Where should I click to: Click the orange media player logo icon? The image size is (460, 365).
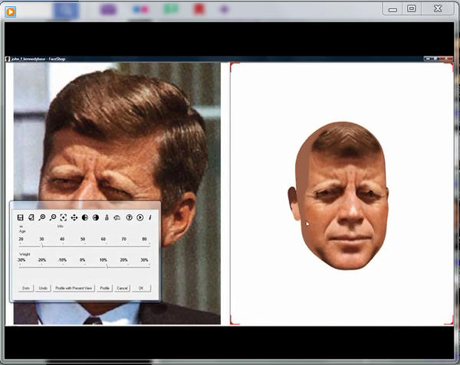pos(11,11)
